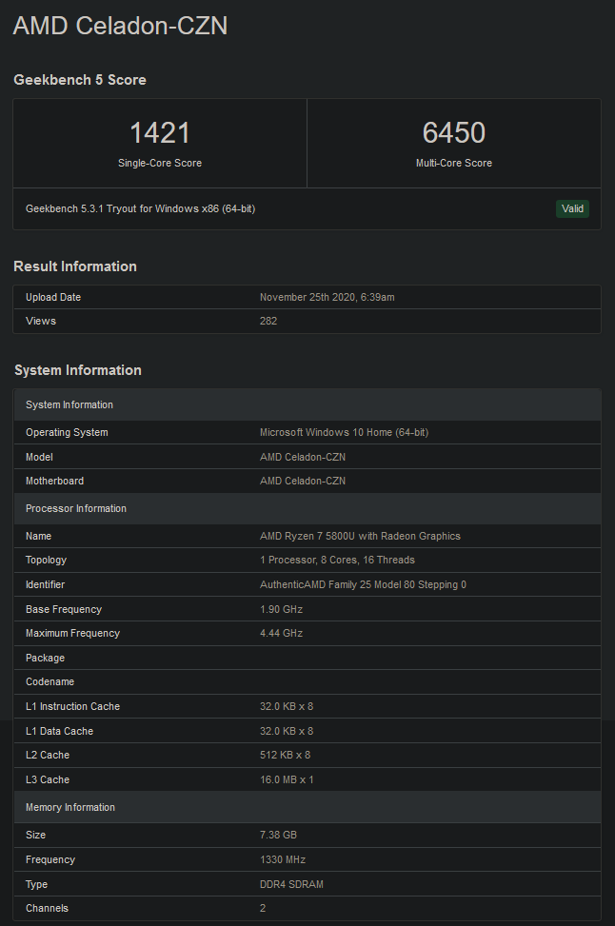Image resolution: width=615 pixels, height=926 pixels.
Task: Click the Microsoft Windows 10 Home entry
Action: click(x=345, y=432)
